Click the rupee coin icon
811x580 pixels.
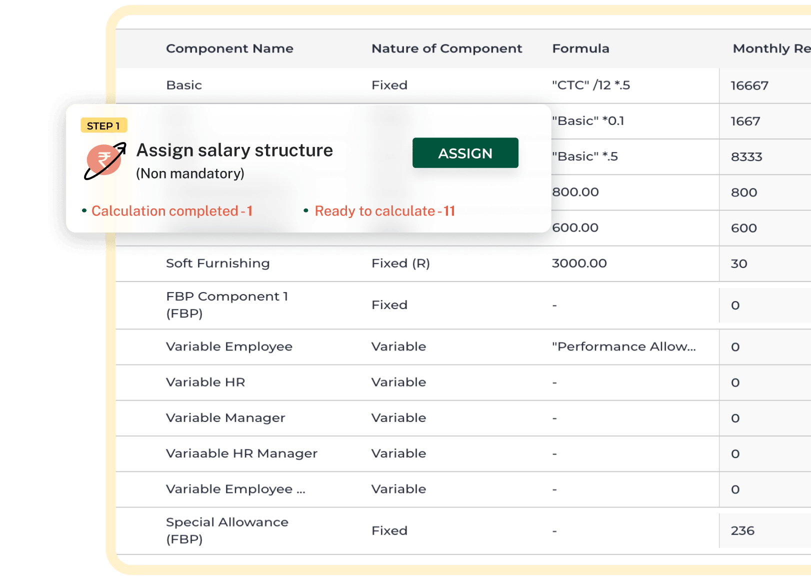tap(103, 159)
